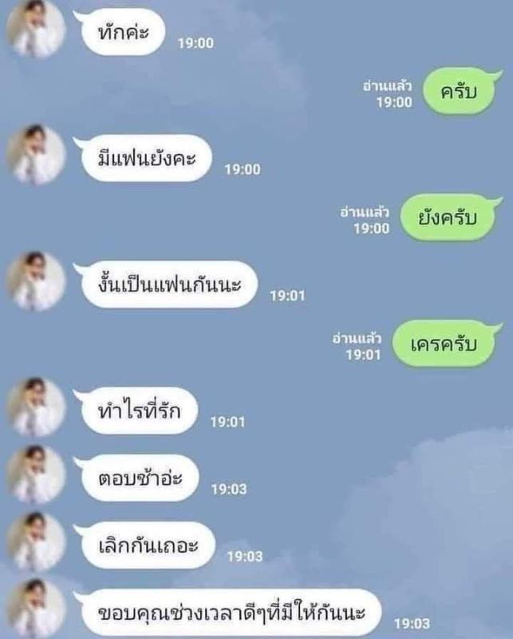This screenshot has height=639, width=513.
Task: Tap the avatar beside the ตอบช้าอ่ะ message
Action: coord(36,474)
